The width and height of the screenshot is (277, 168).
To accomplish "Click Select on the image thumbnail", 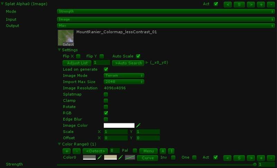I will point(68,44).
